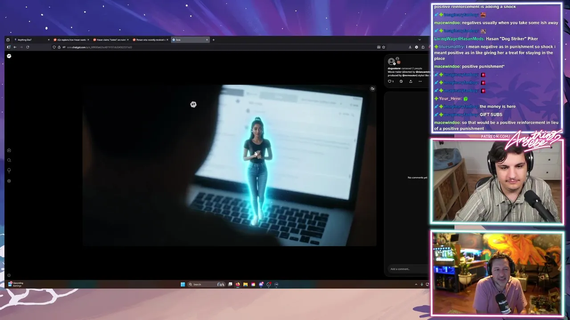Viewport: 570px width, 320px height.
Task: Open the browser downloads panel
Action: [x=410, y=47]
